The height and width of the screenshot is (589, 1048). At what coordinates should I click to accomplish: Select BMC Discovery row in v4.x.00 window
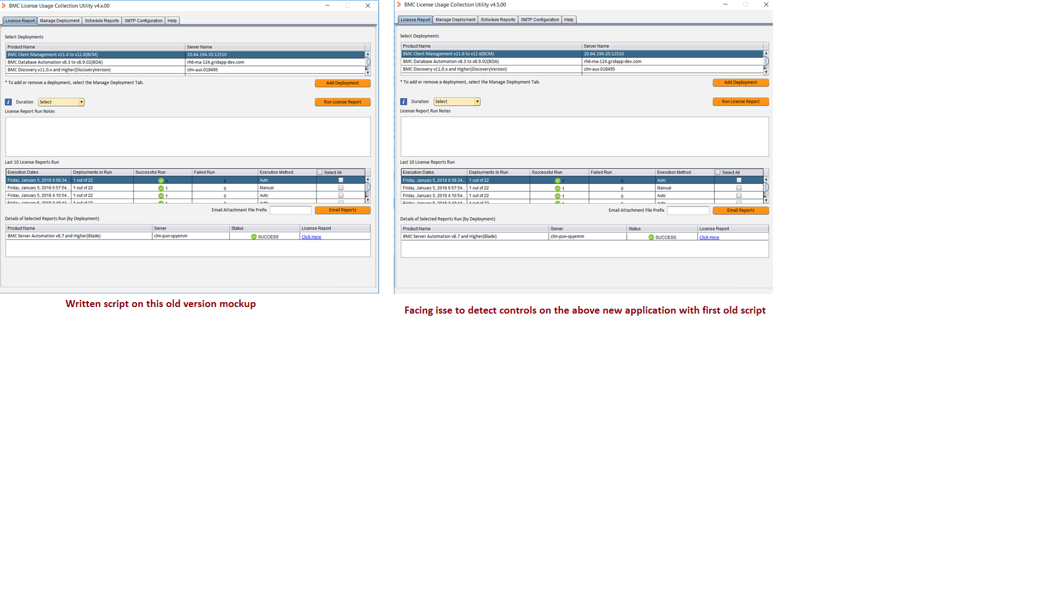coord(185,70)
